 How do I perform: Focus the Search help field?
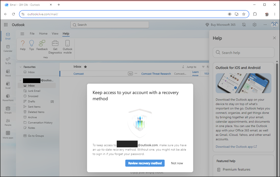[243, 53]
